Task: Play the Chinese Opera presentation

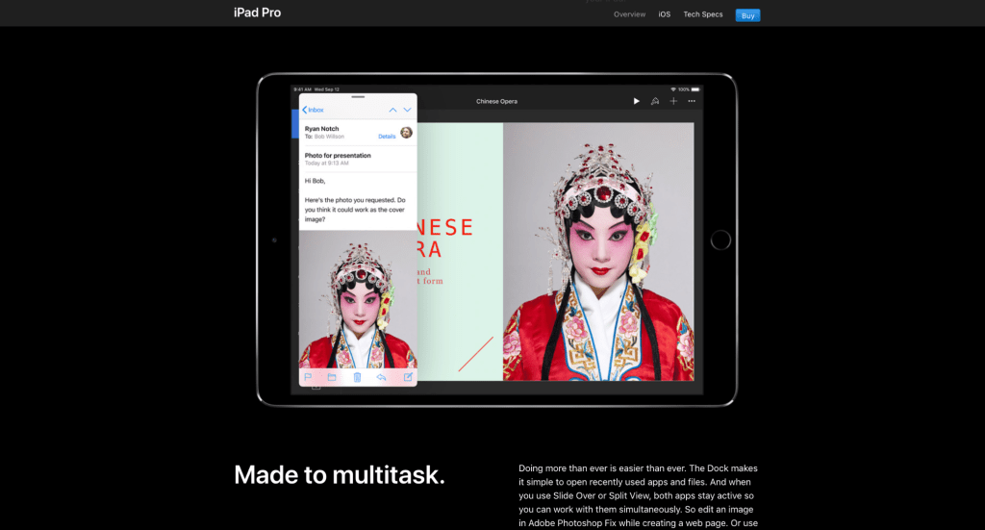Action: (636, 101)
